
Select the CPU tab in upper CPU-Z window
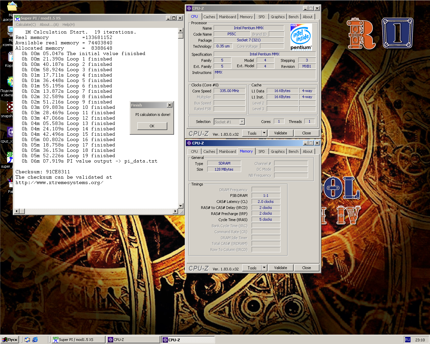[x=195, y=16]
